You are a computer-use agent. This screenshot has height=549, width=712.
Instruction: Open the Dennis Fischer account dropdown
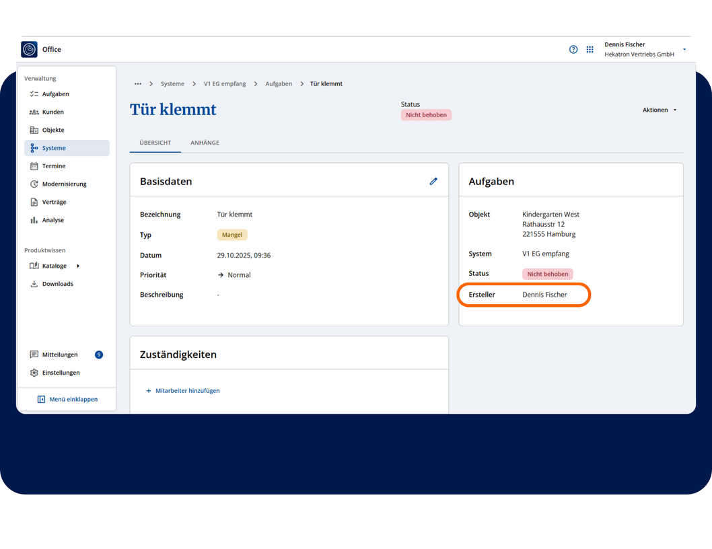684,49
